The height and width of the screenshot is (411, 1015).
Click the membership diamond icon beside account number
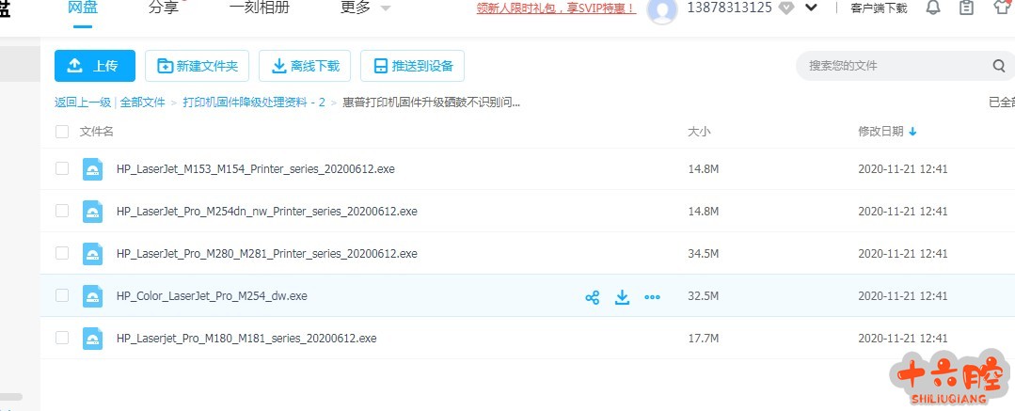point(785,8)
